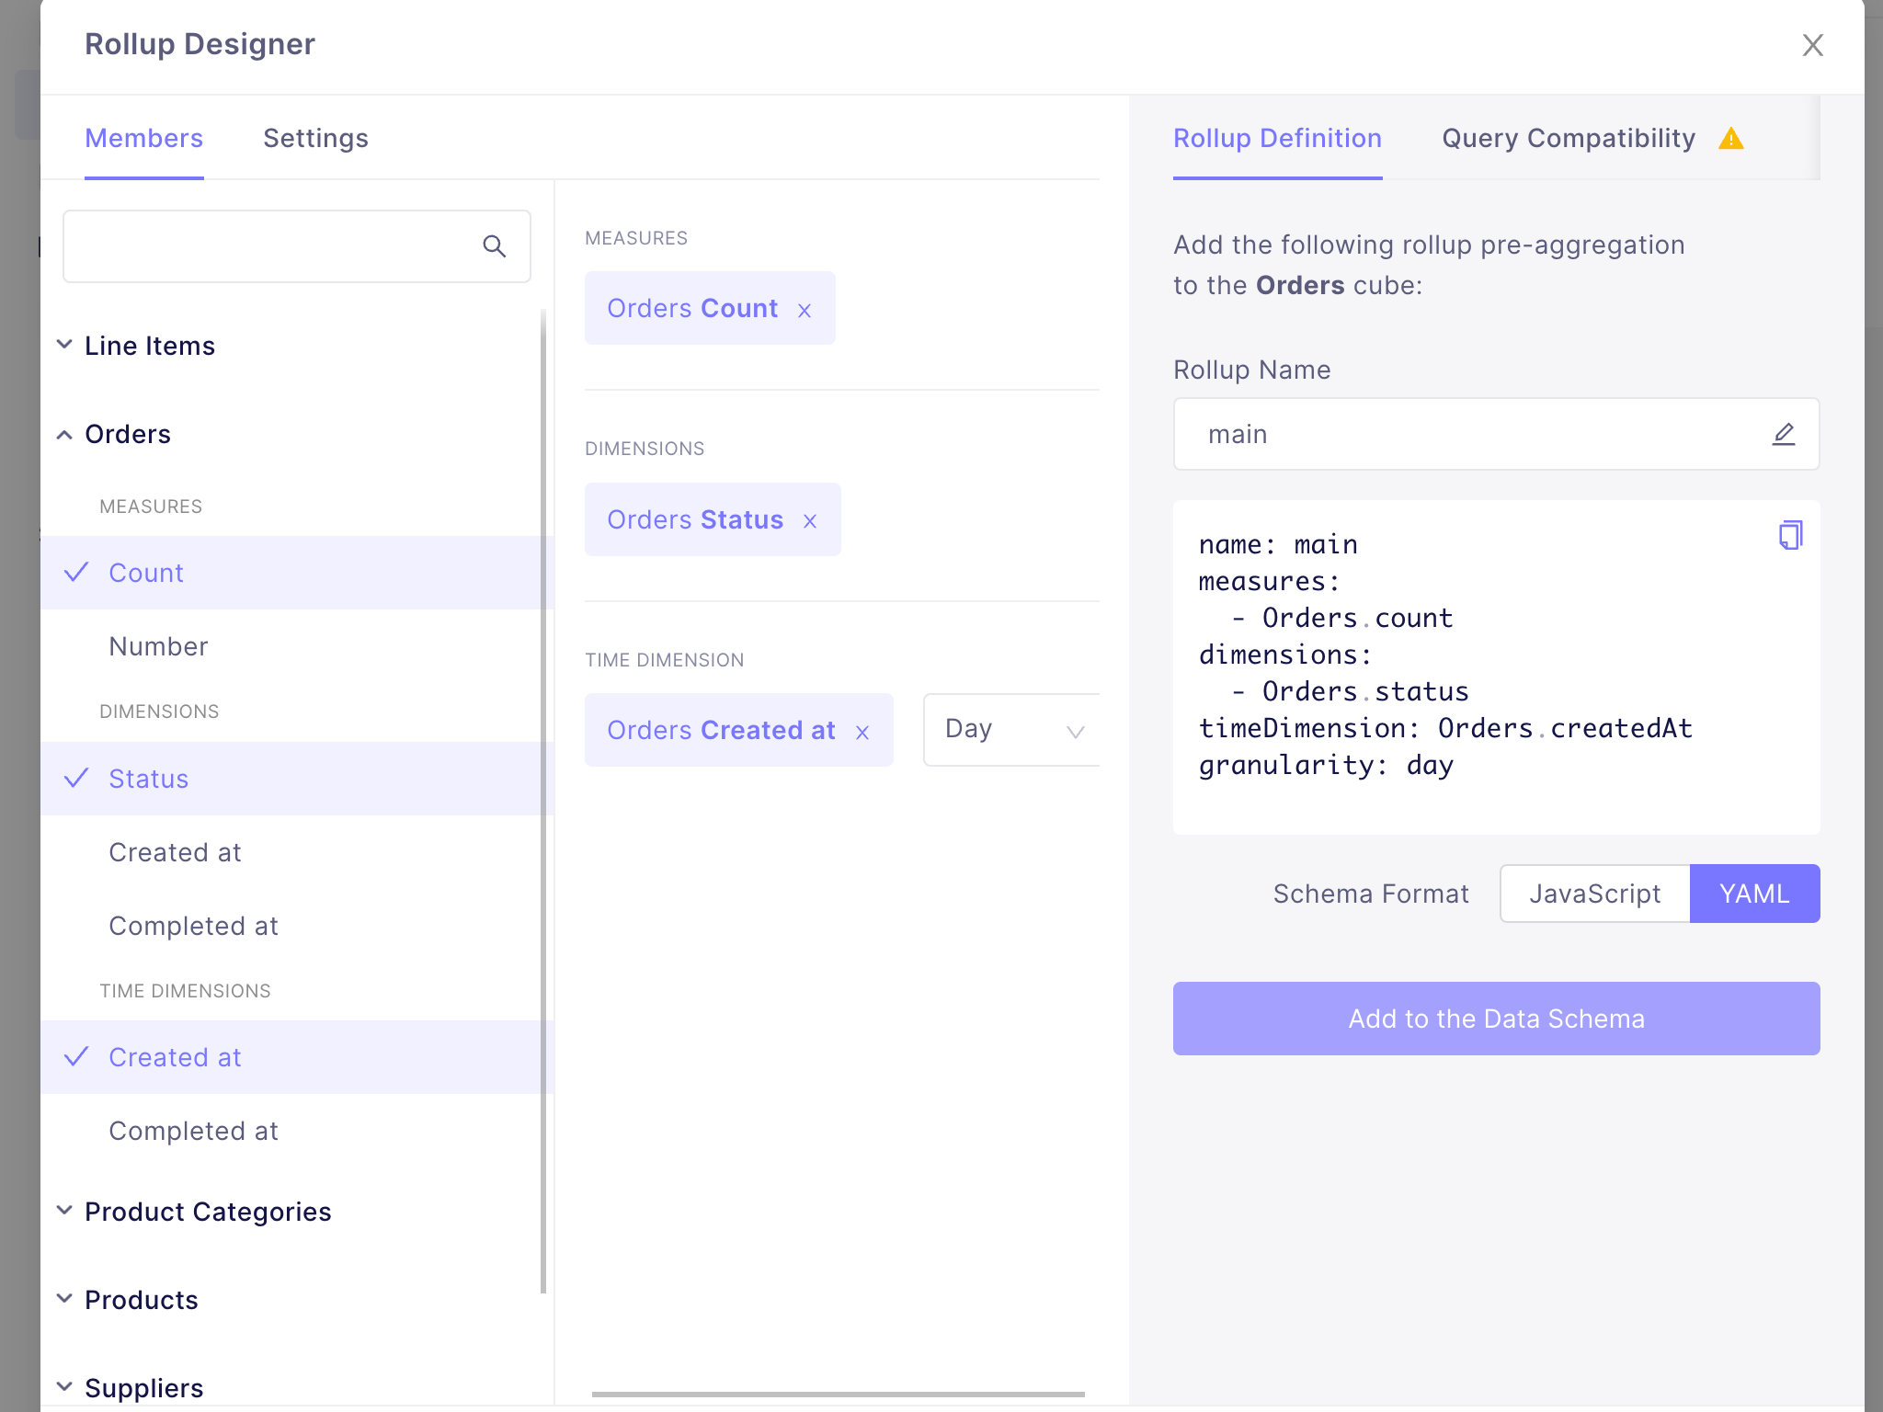Click the edit pencil for Rollup Name
1883x1412 pixels.
click(1784, 434)
